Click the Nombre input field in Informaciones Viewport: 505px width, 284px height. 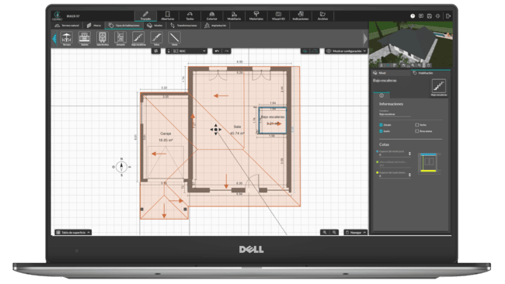395,114
